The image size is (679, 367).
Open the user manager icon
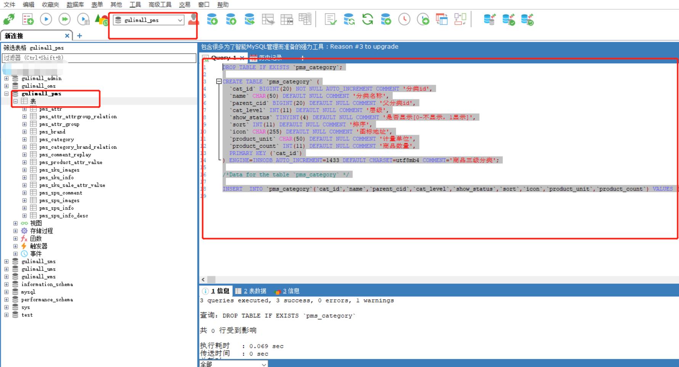coord(193,19)
